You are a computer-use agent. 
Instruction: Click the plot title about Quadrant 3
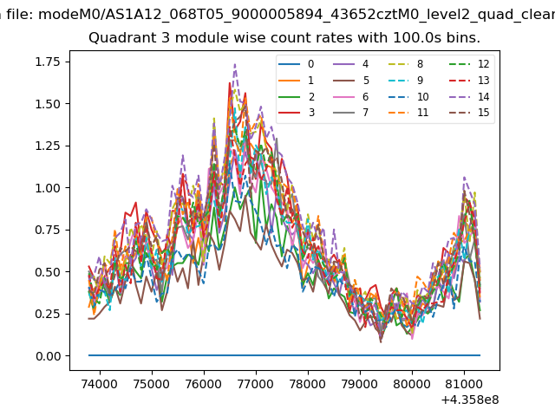click(284, 38)
